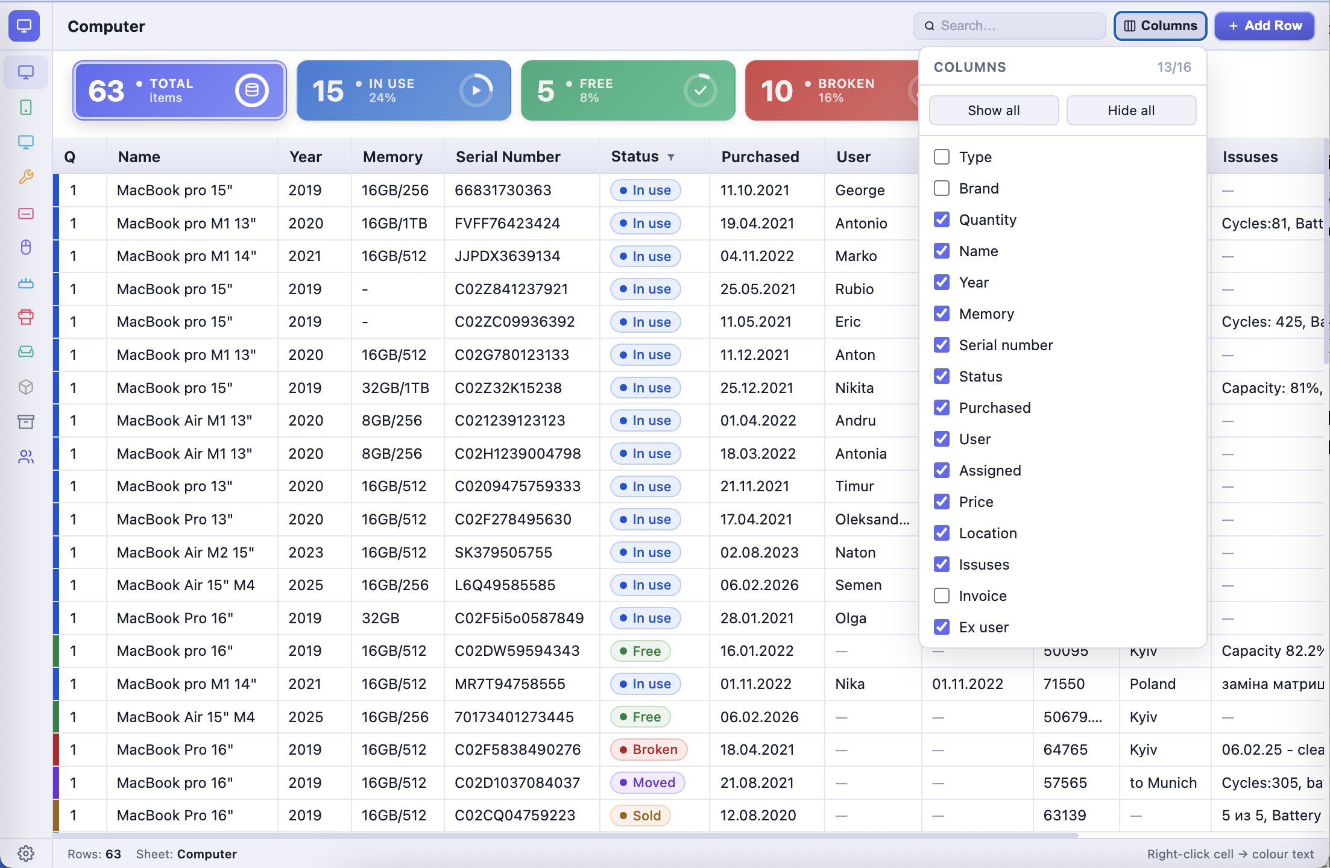The image size is (1330, 868).
Task: Uncheck the Location column checkbox
Action: point(942,533)
